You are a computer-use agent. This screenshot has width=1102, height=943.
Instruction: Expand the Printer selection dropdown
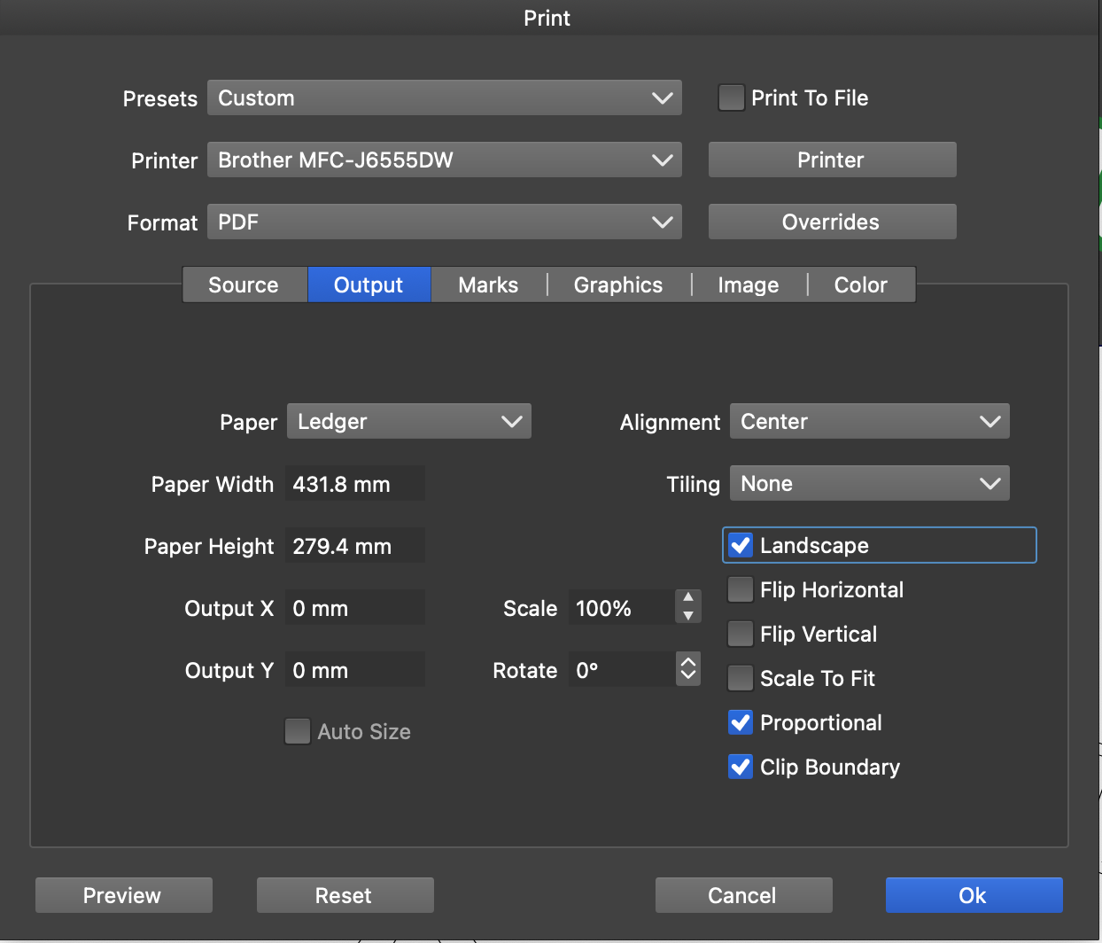point(444,160)
